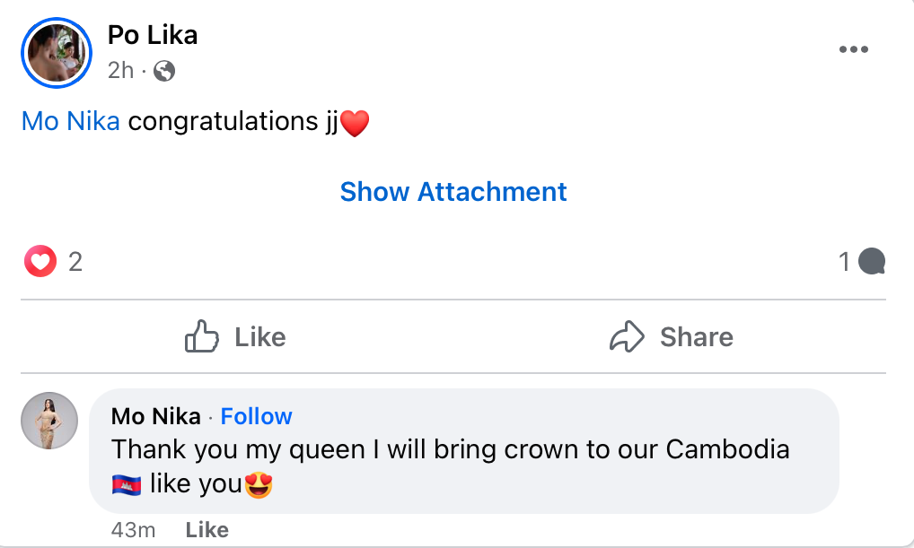Viewport: 914px width, 548px height.
Task: View the 2 reactions count
Action: point(75,262)
